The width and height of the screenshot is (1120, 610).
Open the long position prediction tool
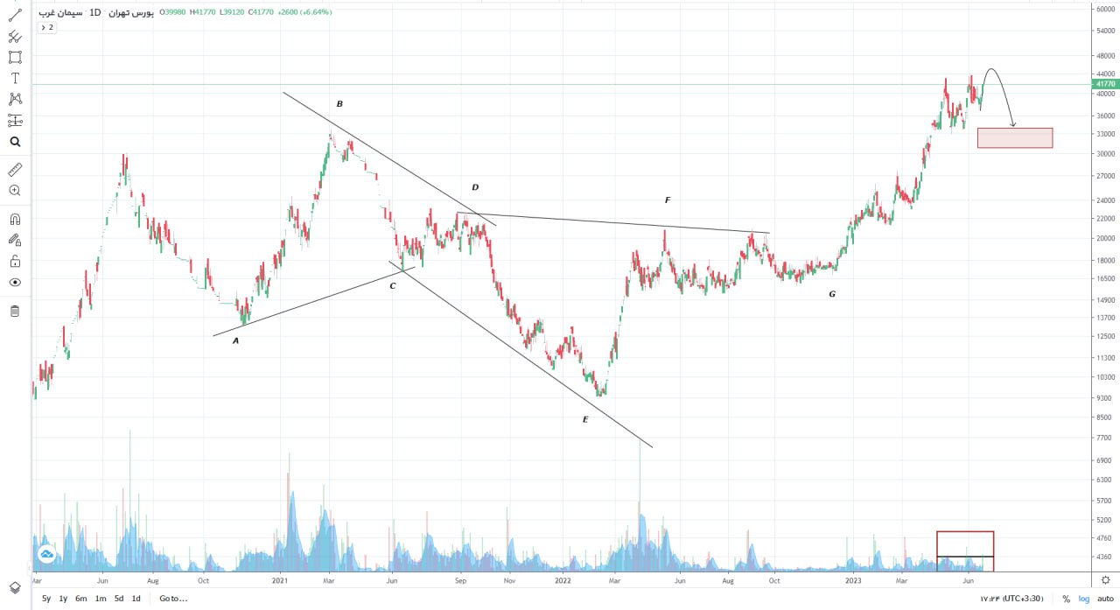pyautogui.click(x=15, y=120)
